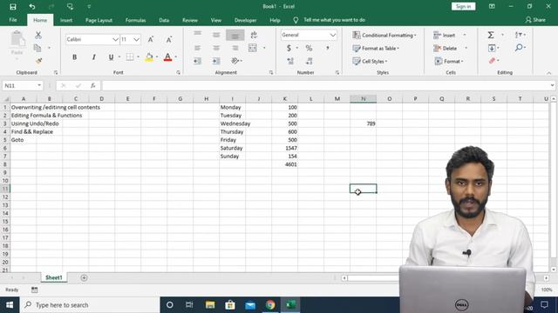Screen dimensions: 558x313
Task: Click Decrease Indent icon
Action: [x=197, y=61]
